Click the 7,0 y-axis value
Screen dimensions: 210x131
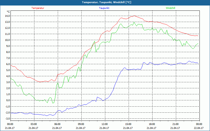[x=8, y=58]
